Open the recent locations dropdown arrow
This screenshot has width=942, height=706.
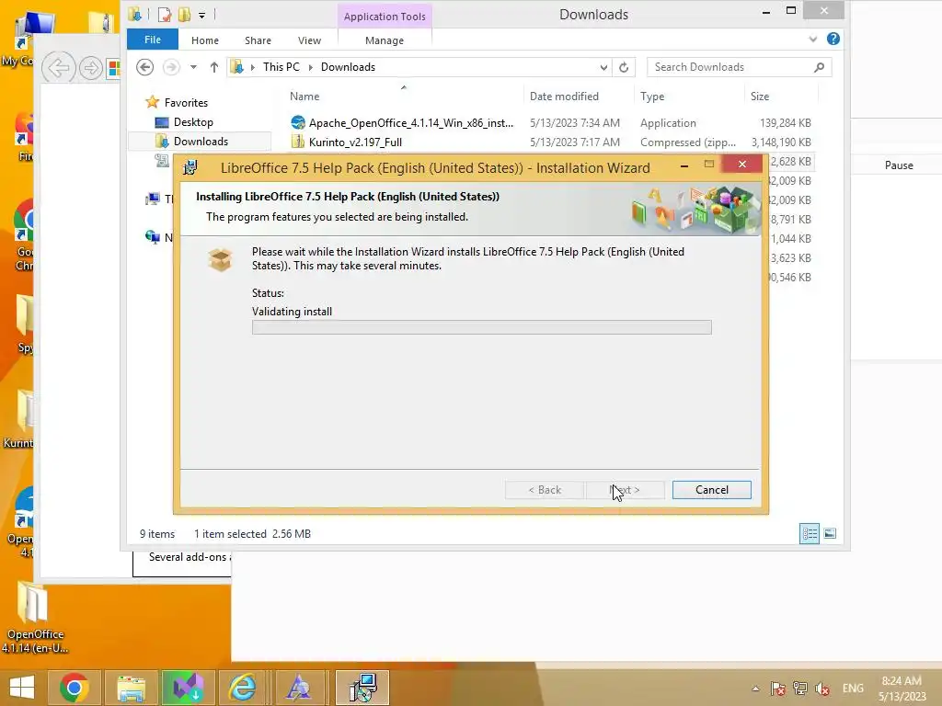193,67
